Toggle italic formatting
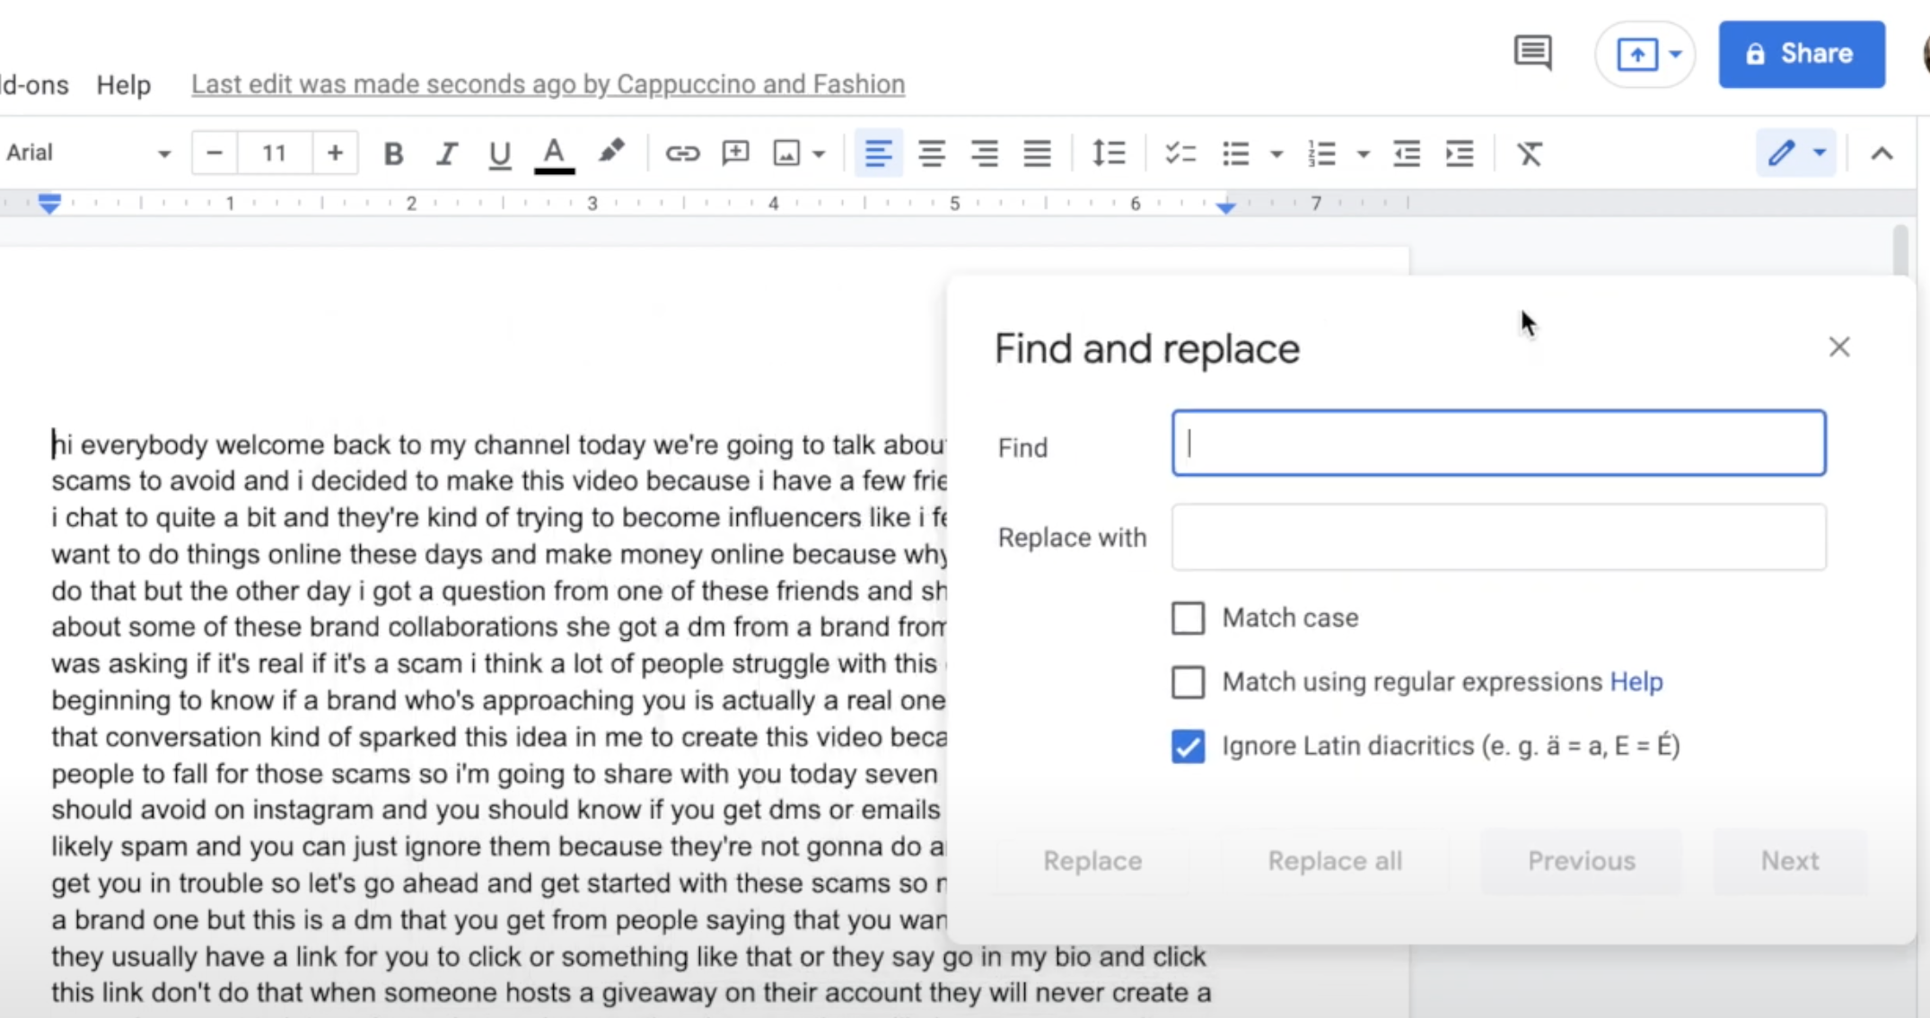This screenshot has height=1018, width=1930. pyautogui.click(x=446, y=154)
